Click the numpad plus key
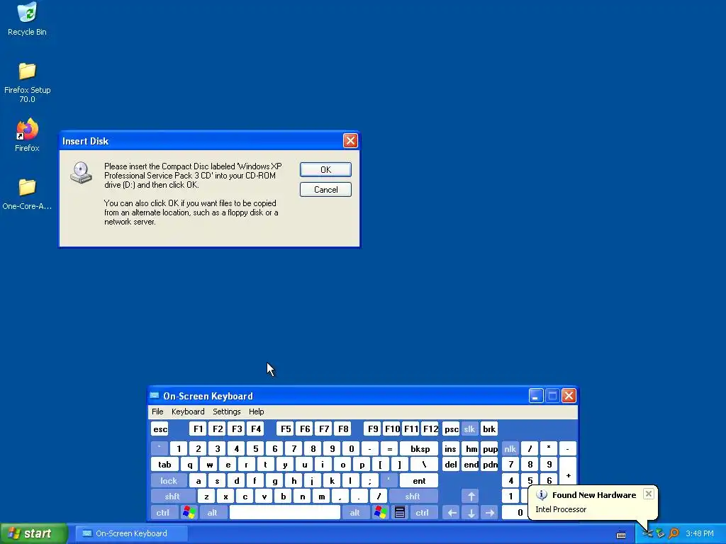The width and height of the screenshot is (726, 544). pos(568,472)
